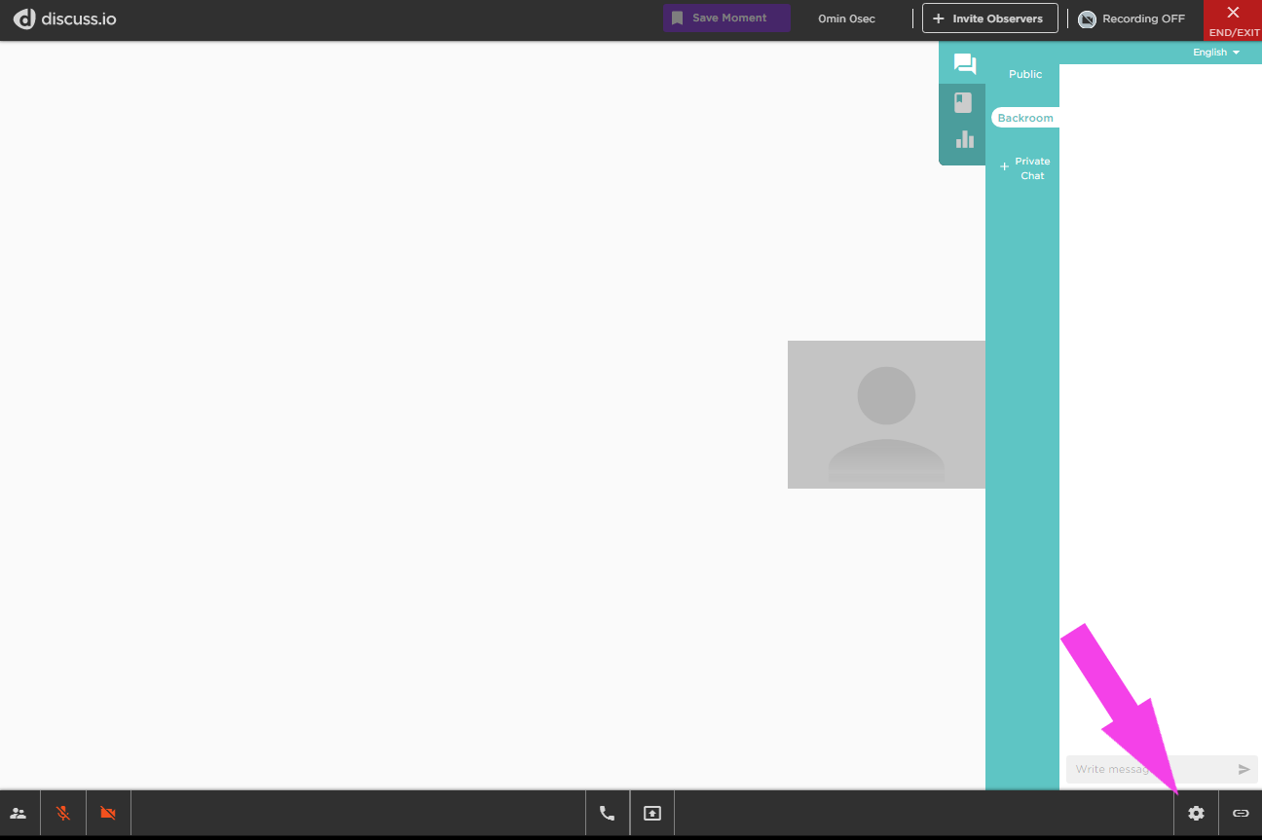This screenshot has height=840, width=1262.
Task: Copy the session link
Action: 1241,813
